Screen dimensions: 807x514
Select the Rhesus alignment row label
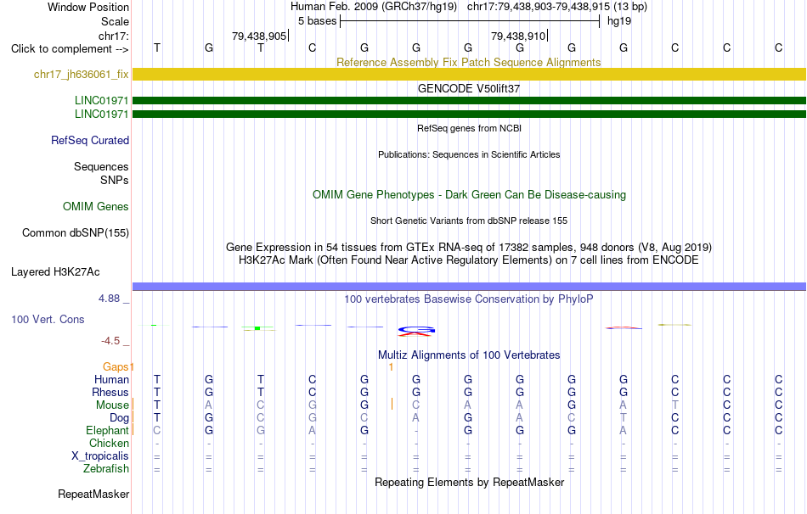[x=110, y=392]
